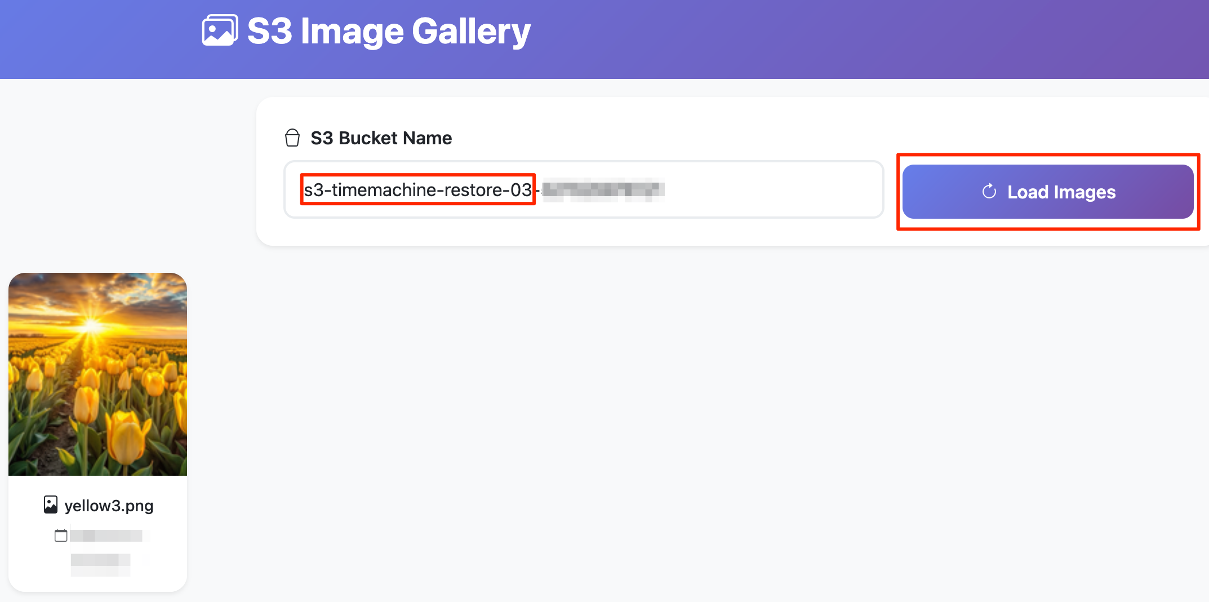
Task: Click the refresh icon inside Load Images button
Action: tap(988, 191)
